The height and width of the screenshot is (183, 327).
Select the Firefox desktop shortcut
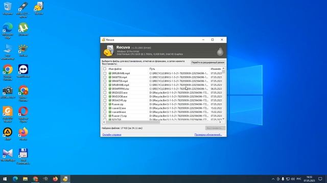click(x=23, y=134)
